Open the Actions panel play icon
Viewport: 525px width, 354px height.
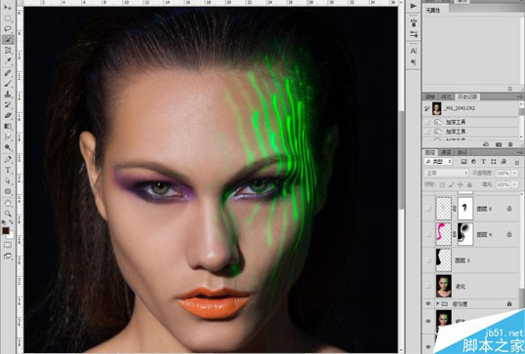[x=414, y=6]
